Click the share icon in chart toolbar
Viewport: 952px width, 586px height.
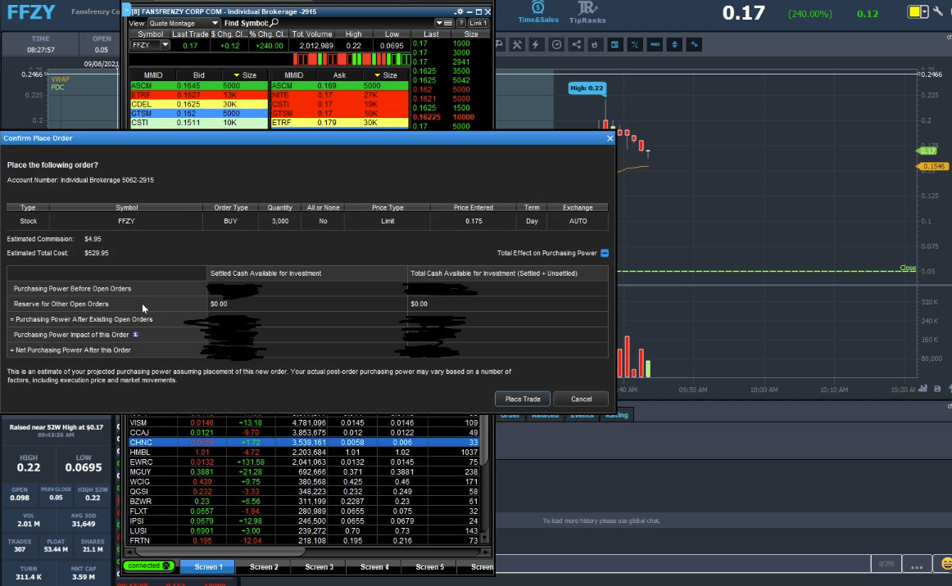click(x=576, y=44)
